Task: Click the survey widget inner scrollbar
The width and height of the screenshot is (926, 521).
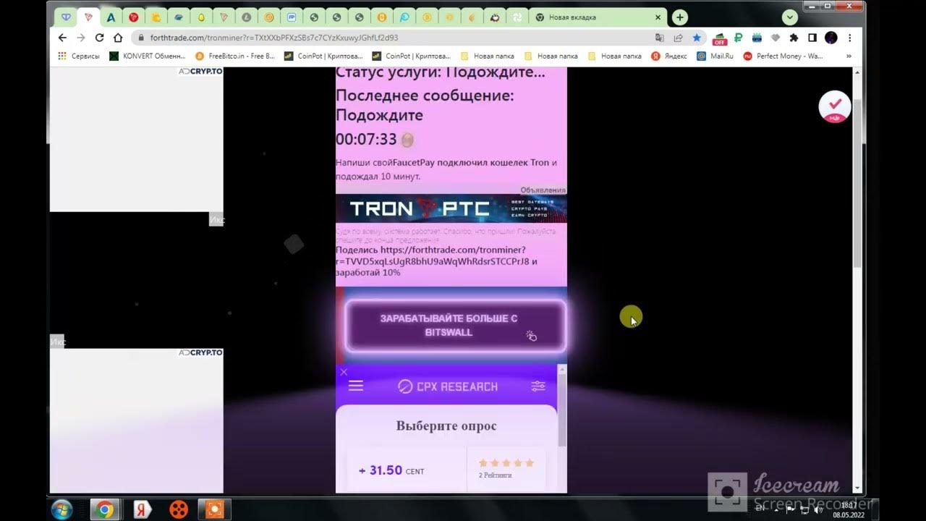Action: click(563, 410)
